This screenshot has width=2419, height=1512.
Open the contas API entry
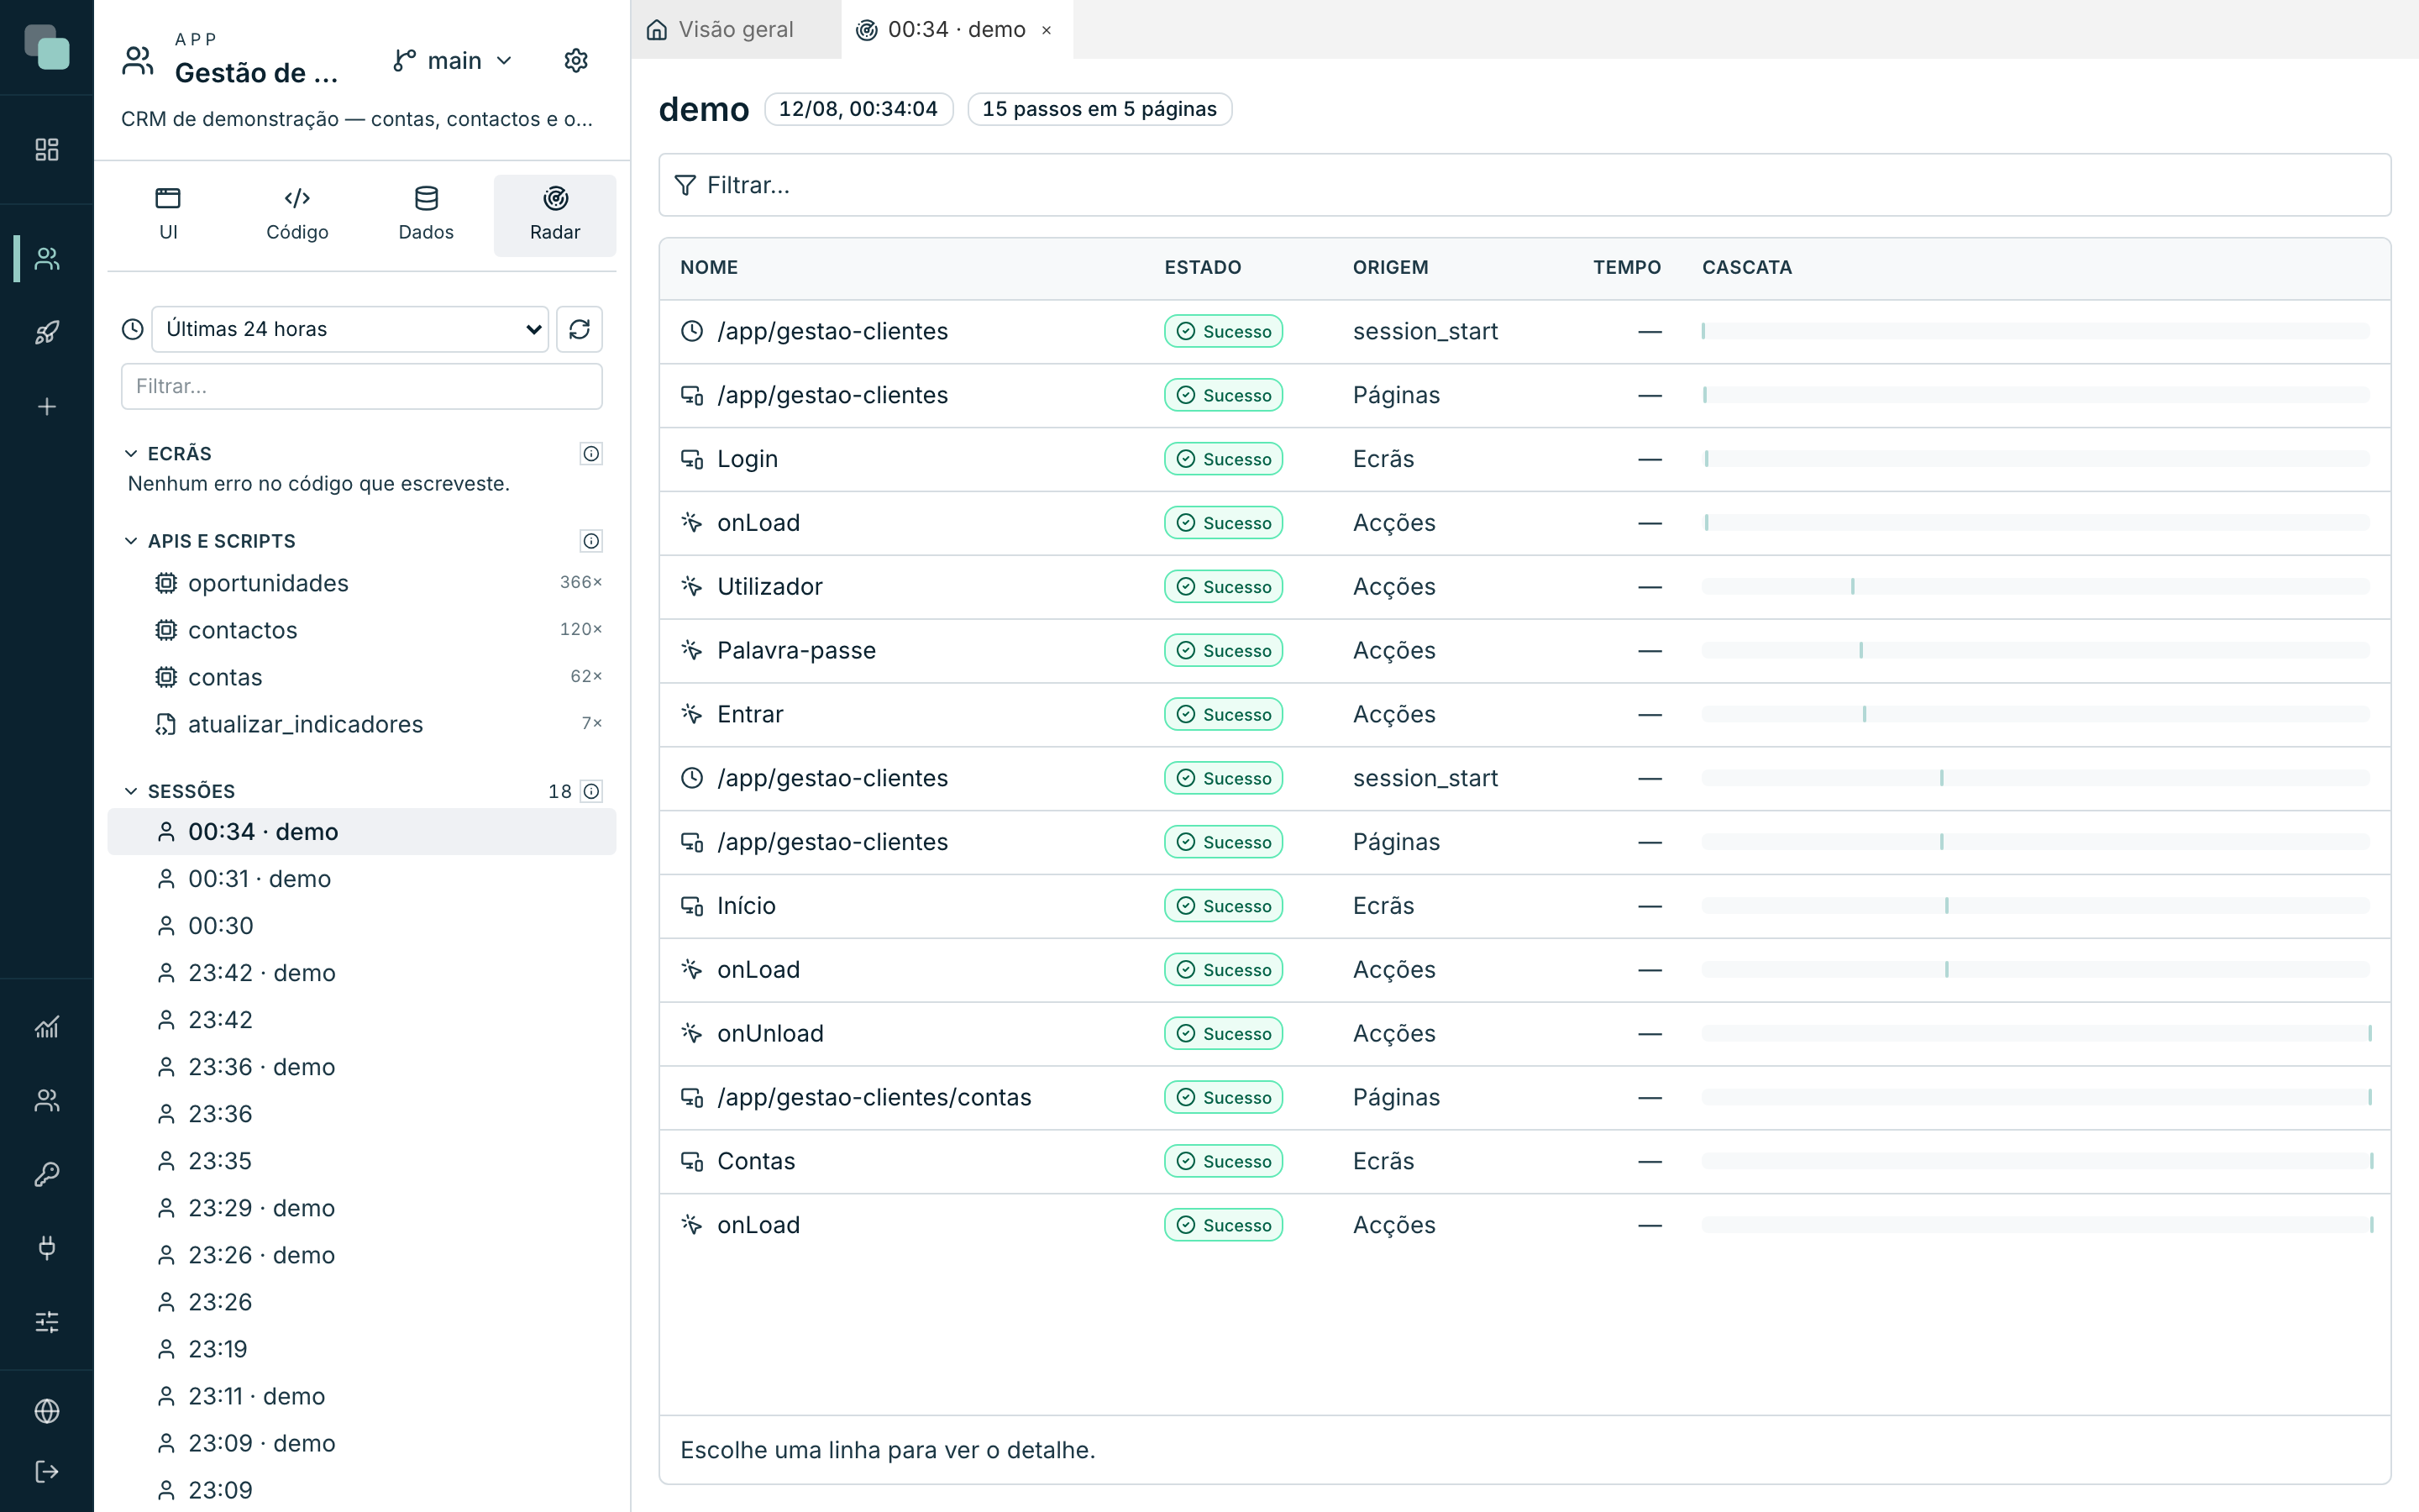pyautogui.click(x=362, y=677)
